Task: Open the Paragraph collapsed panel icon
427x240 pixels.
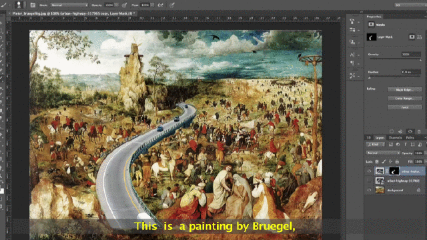Action: pos(353,63)
